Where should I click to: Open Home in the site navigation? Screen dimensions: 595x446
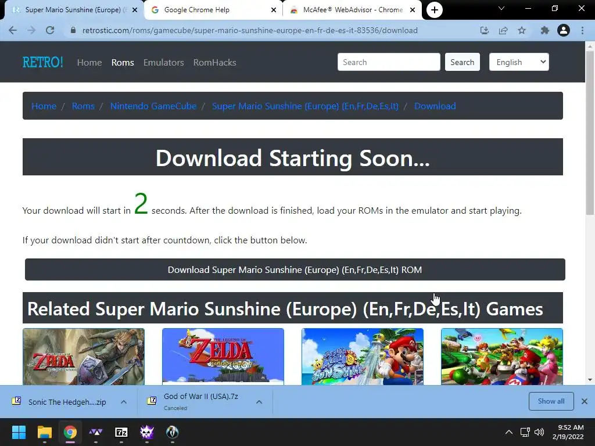tap(89, 63)
